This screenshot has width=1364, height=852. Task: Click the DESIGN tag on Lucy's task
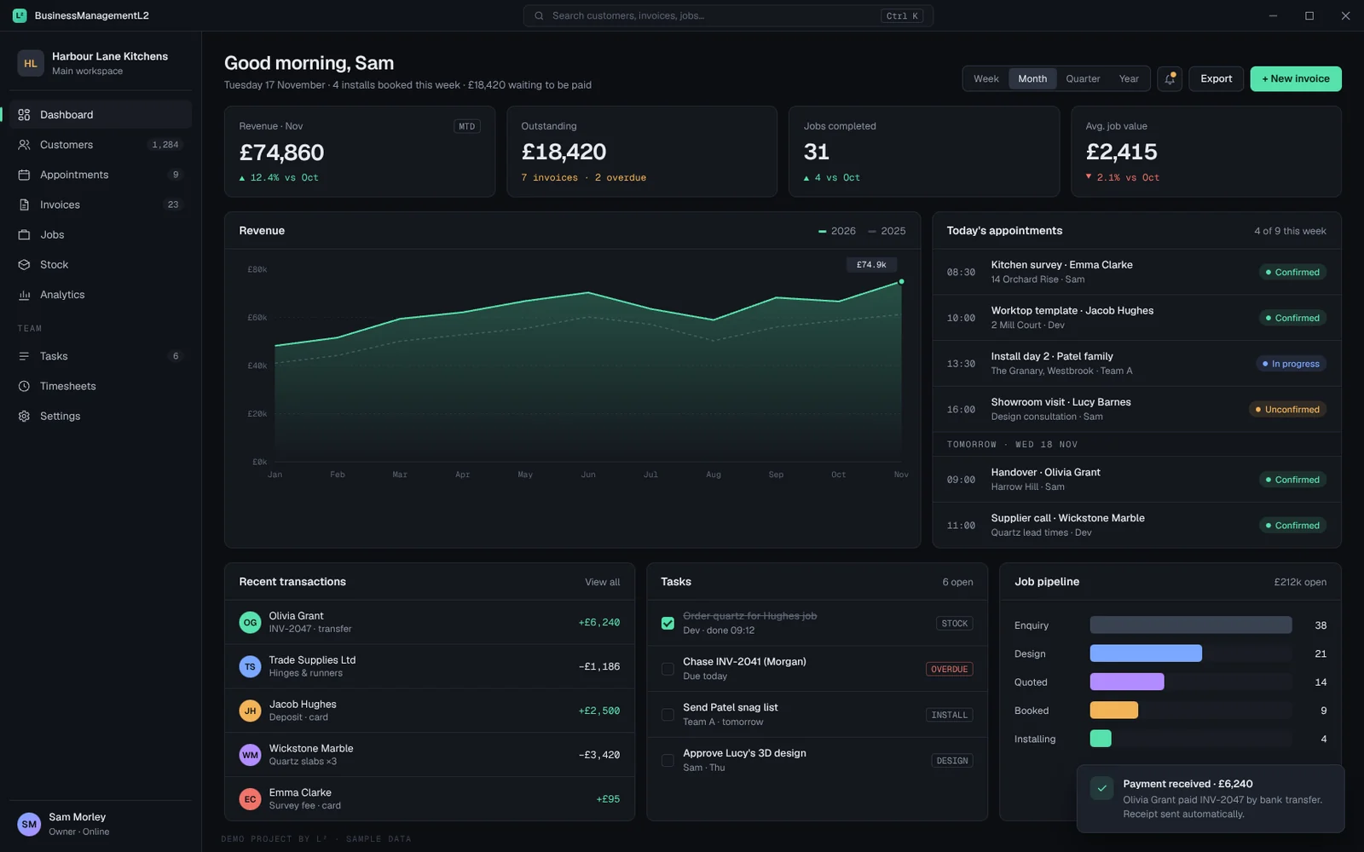coord(952,761)
